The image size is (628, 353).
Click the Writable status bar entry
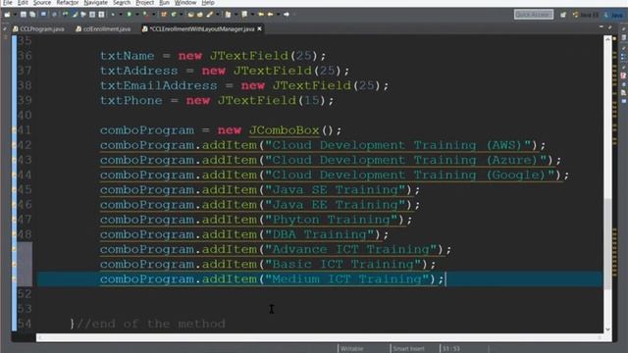pos(352,349)
